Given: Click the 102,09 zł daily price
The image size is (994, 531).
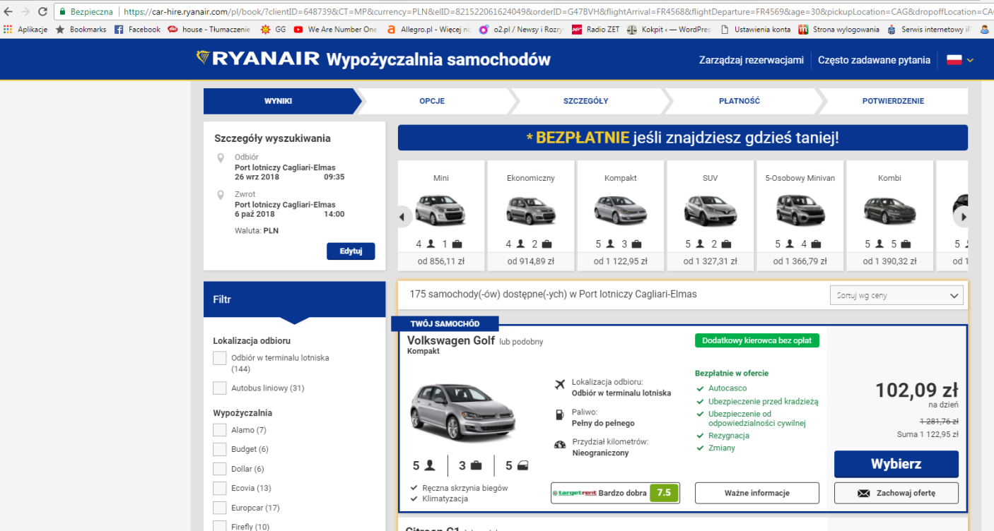Looking at the screenshot, I should (x=916, y=390).
